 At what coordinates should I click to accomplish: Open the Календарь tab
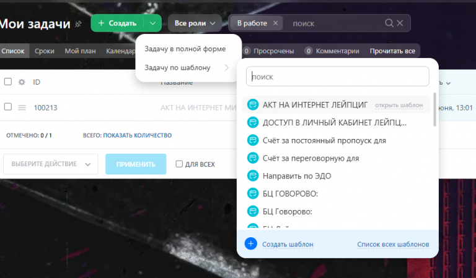pos(120,51)
